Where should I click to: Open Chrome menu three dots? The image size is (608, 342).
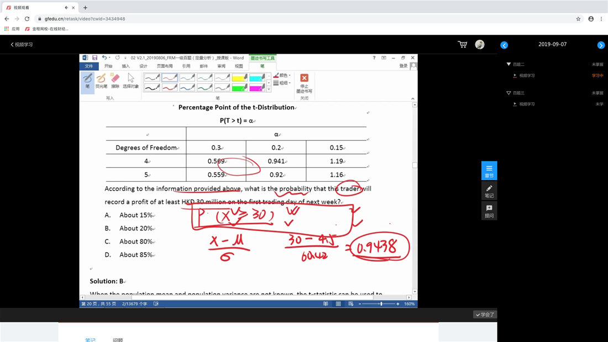pos(601,19)
